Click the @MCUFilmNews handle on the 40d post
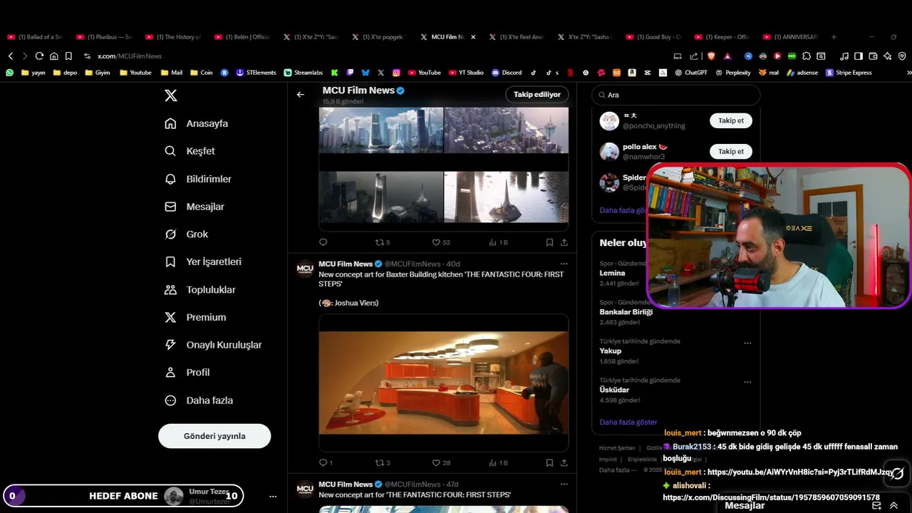Screen dimensions: 912x513 pyautogui.click(x=413, y=264)
